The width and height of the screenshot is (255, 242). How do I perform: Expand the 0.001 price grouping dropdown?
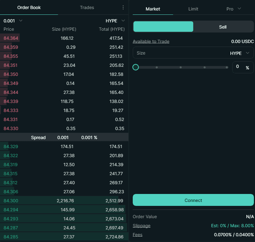click(13, 21)
